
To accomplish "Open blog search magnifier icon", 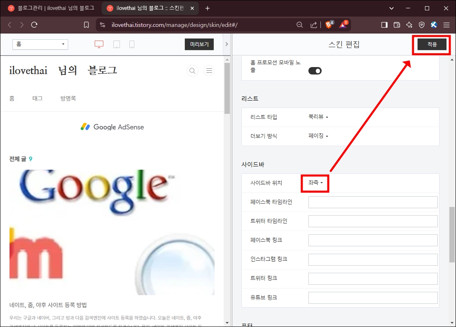I will 192,71.
